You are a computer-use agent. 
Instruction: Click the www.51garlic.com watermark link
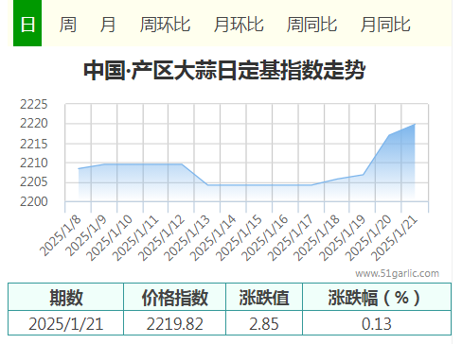point(397,273)
